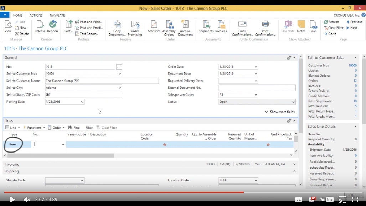Screen dimensions: 366x206
Task: Open the application menu dropdown
Action: click(5, 15)
